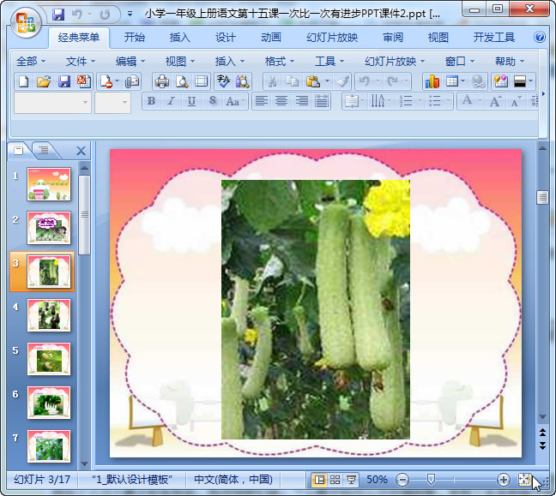Select slide 5 thumbnail
The height and width of the screenshot is (496, 556).
pyautogui.click(x=49, y=359)
